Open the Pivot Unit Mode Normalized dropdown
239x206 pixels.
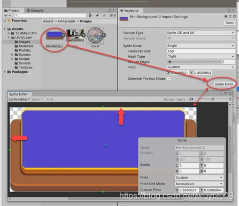[199, 184]
